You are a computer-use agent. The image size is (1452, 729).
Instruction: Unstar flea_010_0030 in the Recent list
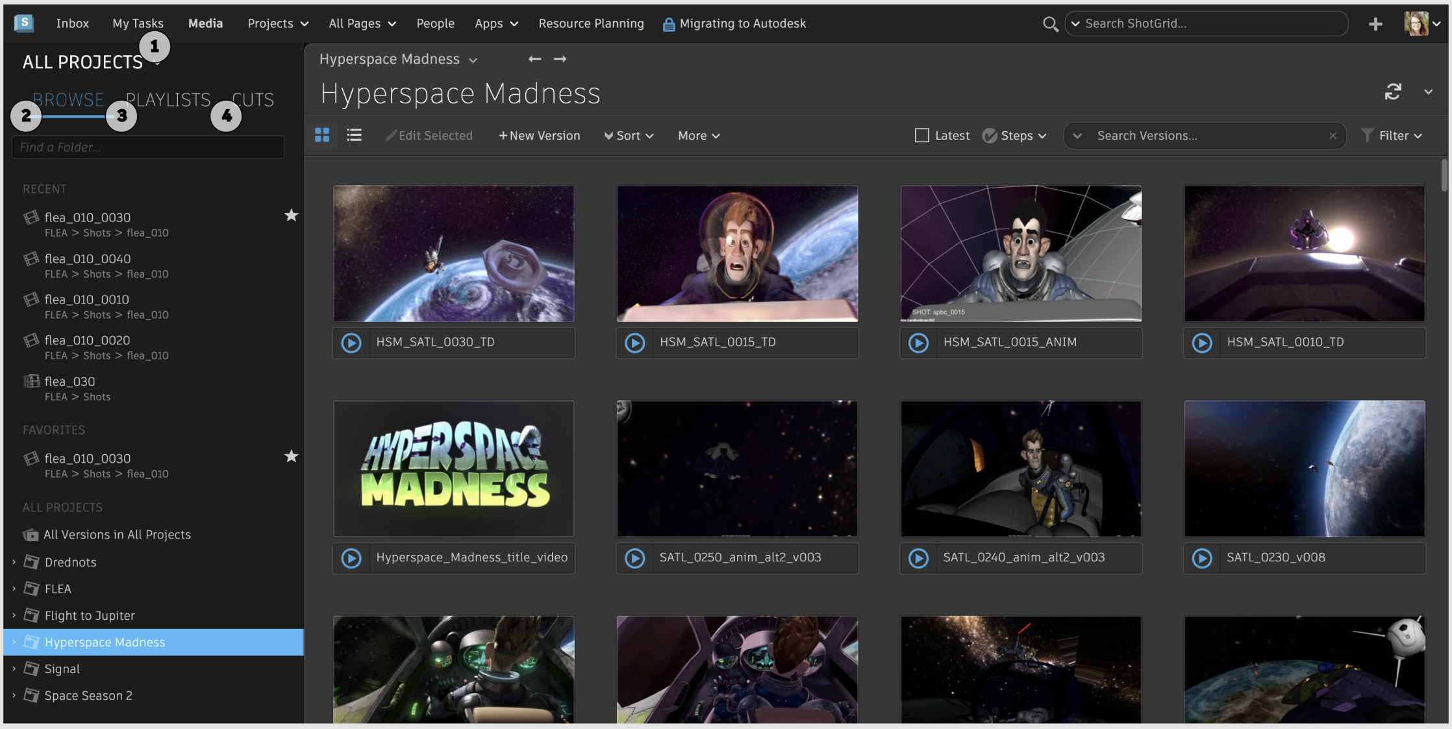tap(291, 215)
